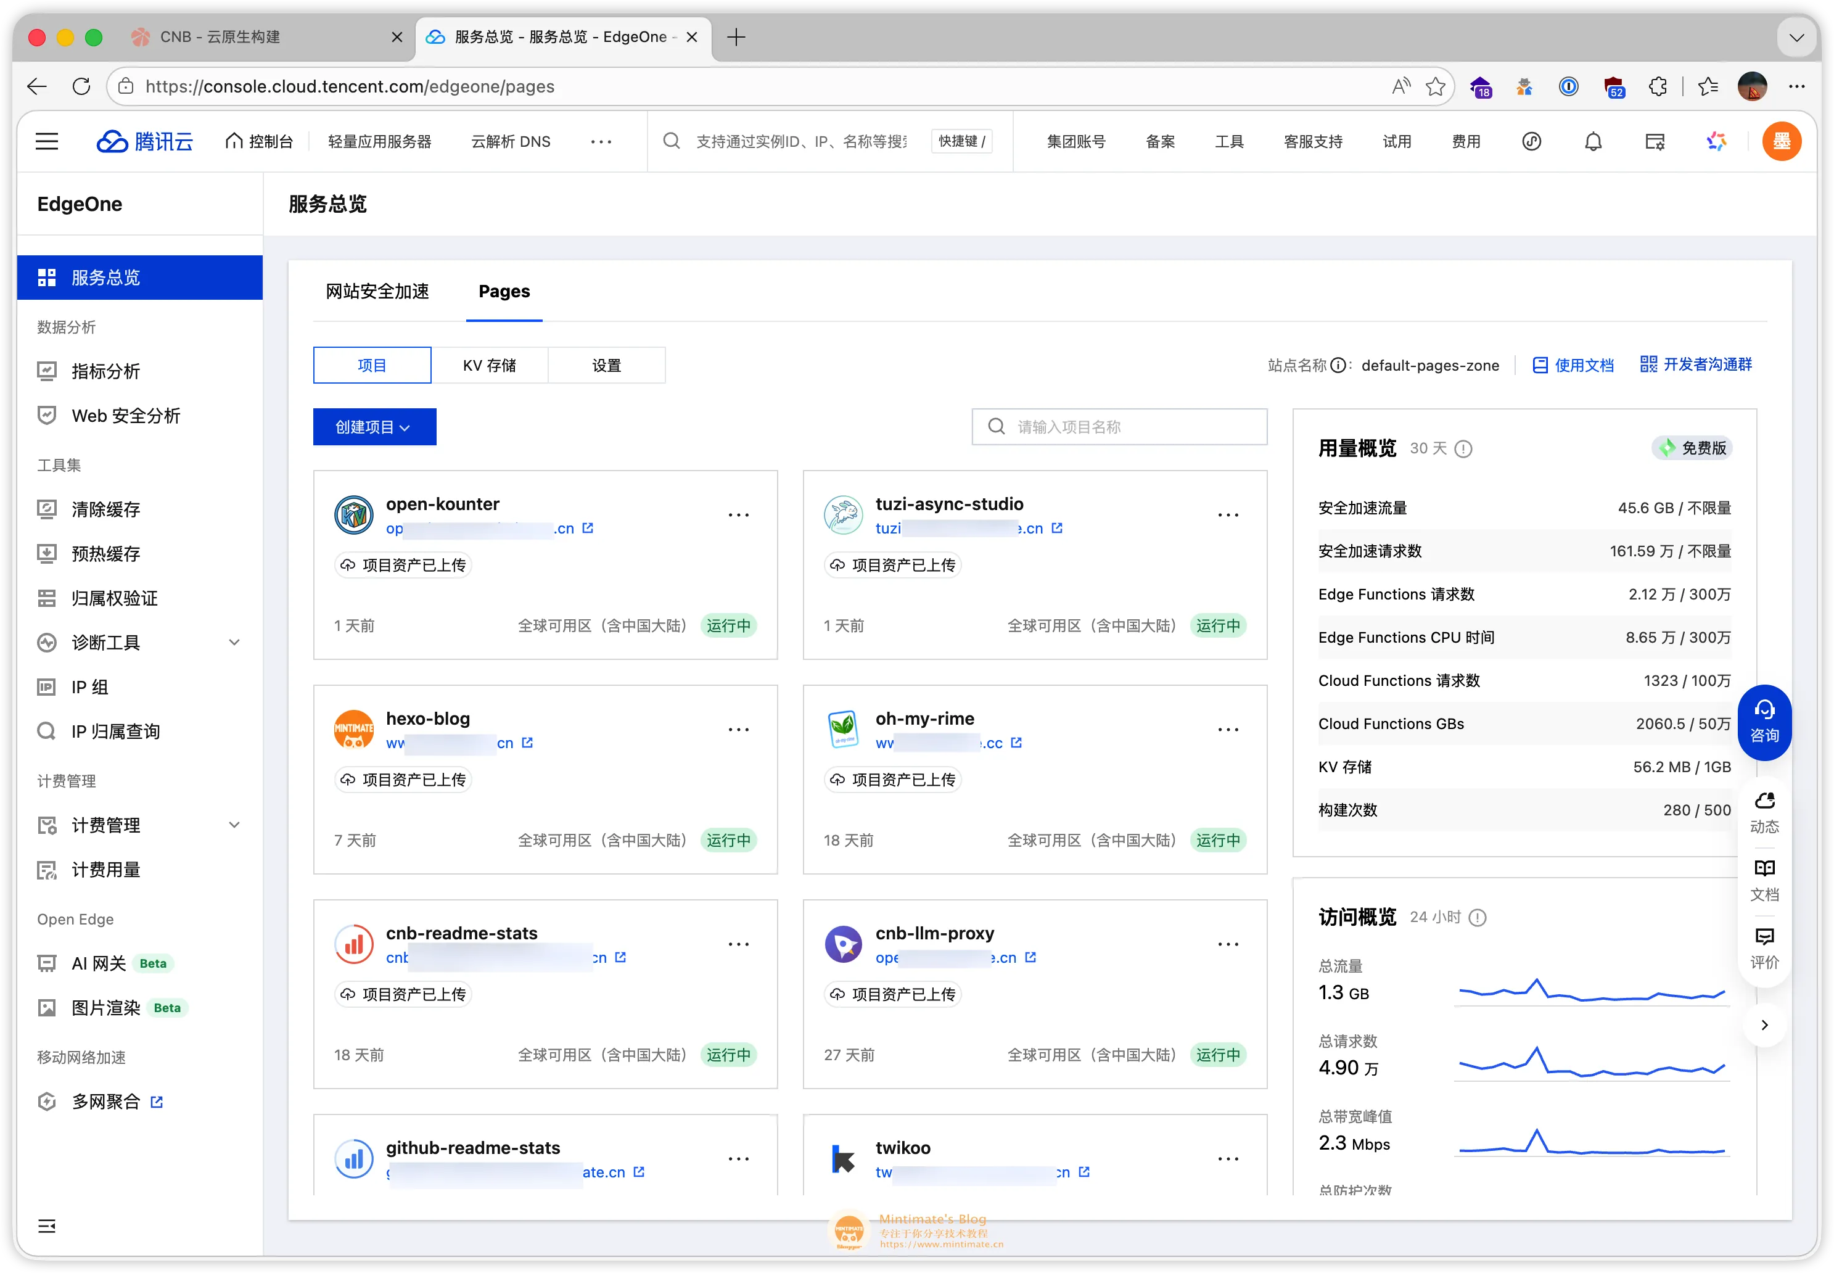The width and height of the screenshot is (1834, 1273).
Task: Collapse the 计费管理 section
Action: pyautogui.click(x=234, y=825)
